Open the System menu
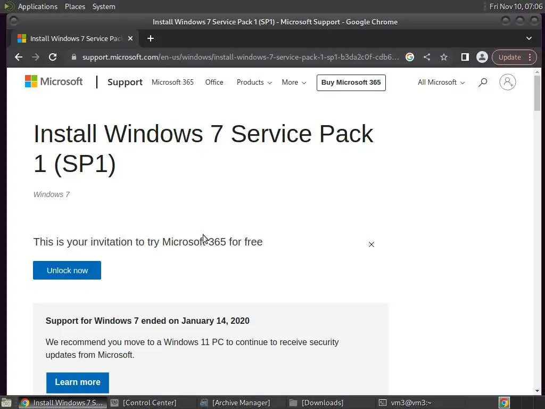This screenshot has width=545, height=409. 104,6
